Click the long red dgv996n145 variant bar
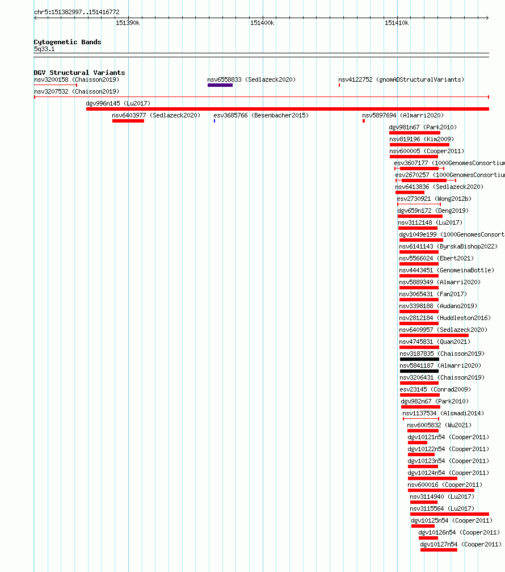The image size is (505, 572). point(288,109)
